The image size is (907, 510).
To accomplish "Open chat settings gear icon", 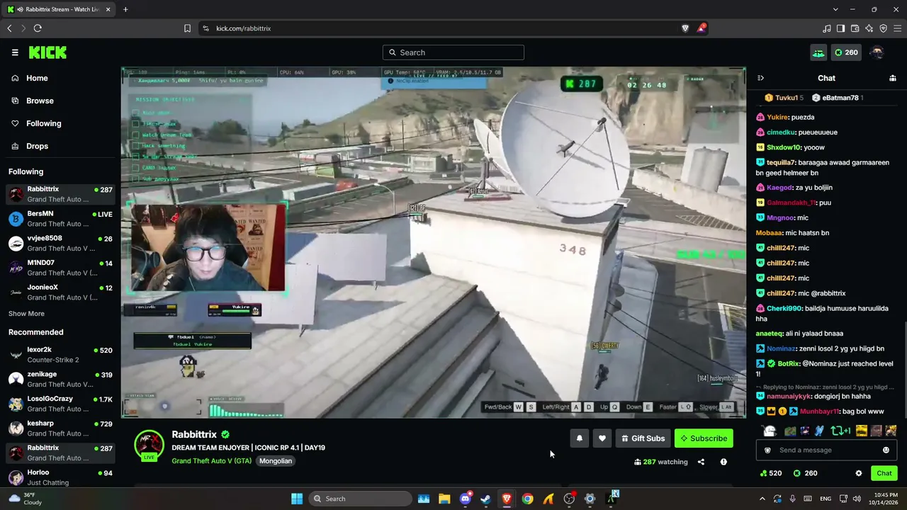I will pyautogui.click(x=859, y=473).
